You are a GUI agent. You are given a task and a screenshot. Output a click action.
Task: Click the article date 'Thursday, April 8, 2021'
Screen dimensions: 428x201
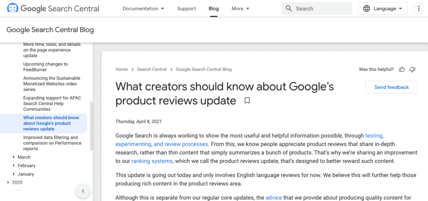[139, 121]
